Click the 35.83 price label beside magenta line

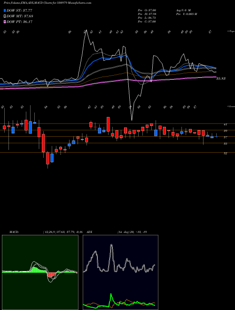(x=221, y=78)
